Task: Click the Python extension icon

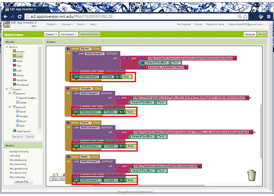Action: click(x=261, y=16)
